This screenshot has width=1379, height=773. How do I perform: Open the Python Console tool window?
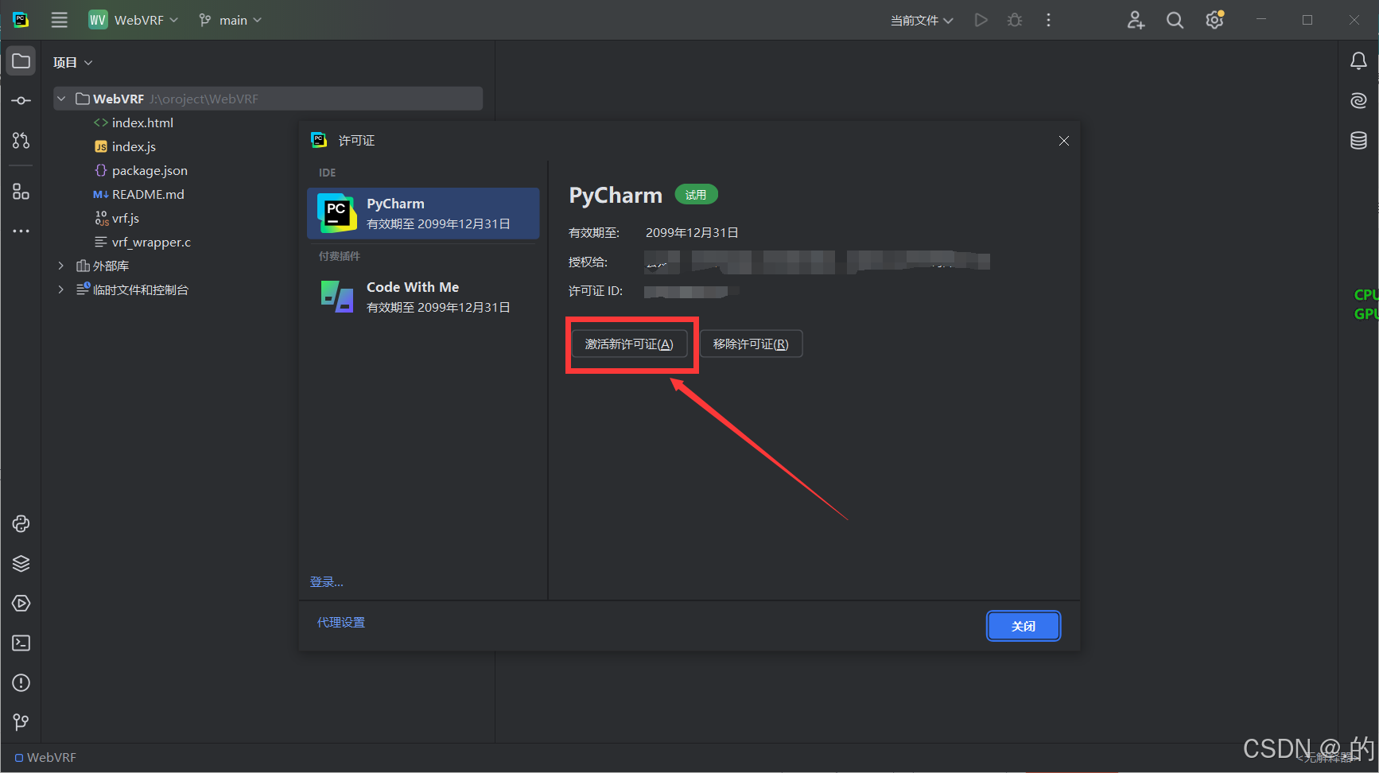21,523
